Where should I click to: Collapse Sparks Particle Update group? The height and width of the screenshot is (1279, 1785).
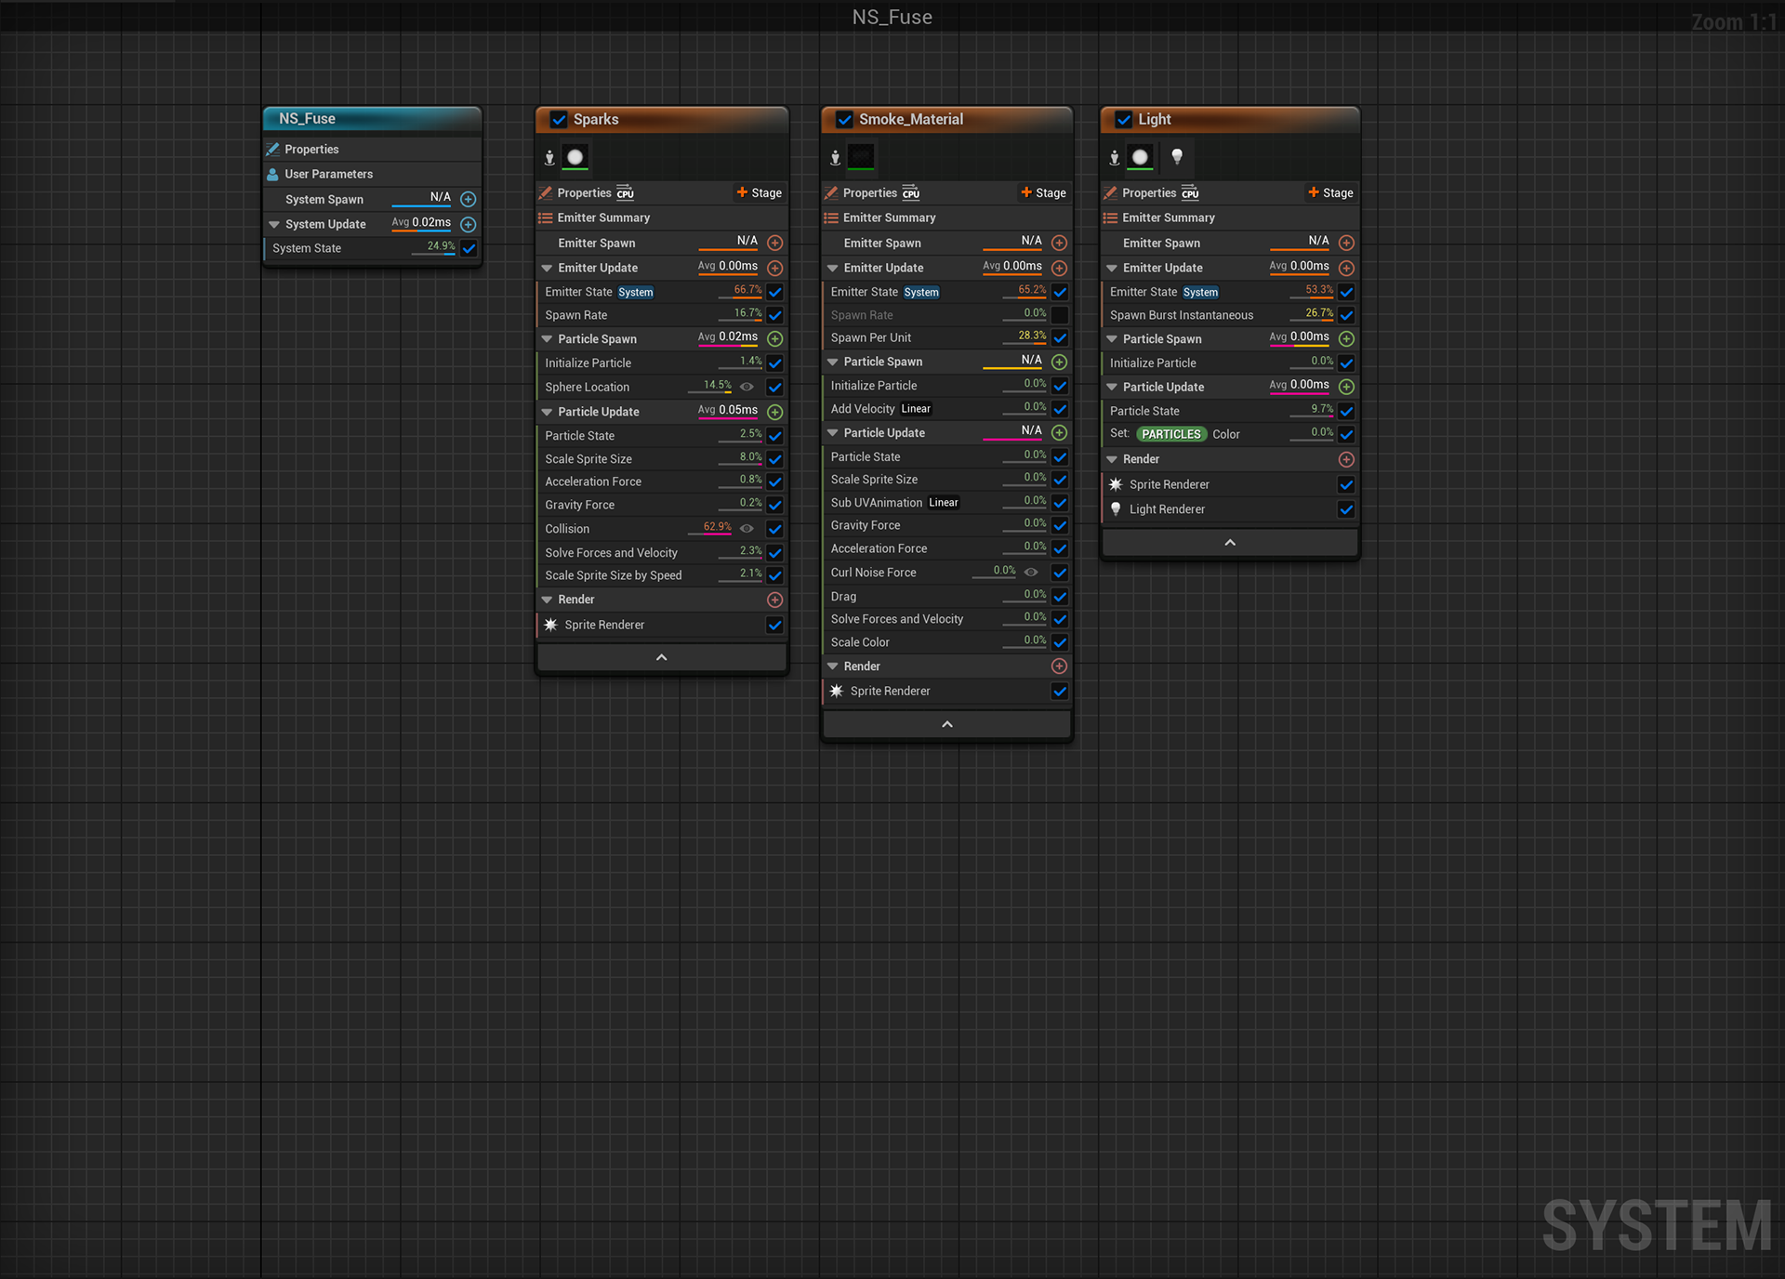[547, 412]
